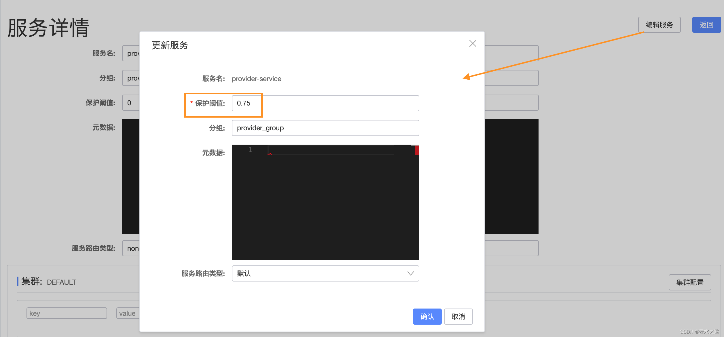Close the 更新服务 dialog with X
Image resolution: width=724 pixels, height=337 pixels.
coord(473,43)
